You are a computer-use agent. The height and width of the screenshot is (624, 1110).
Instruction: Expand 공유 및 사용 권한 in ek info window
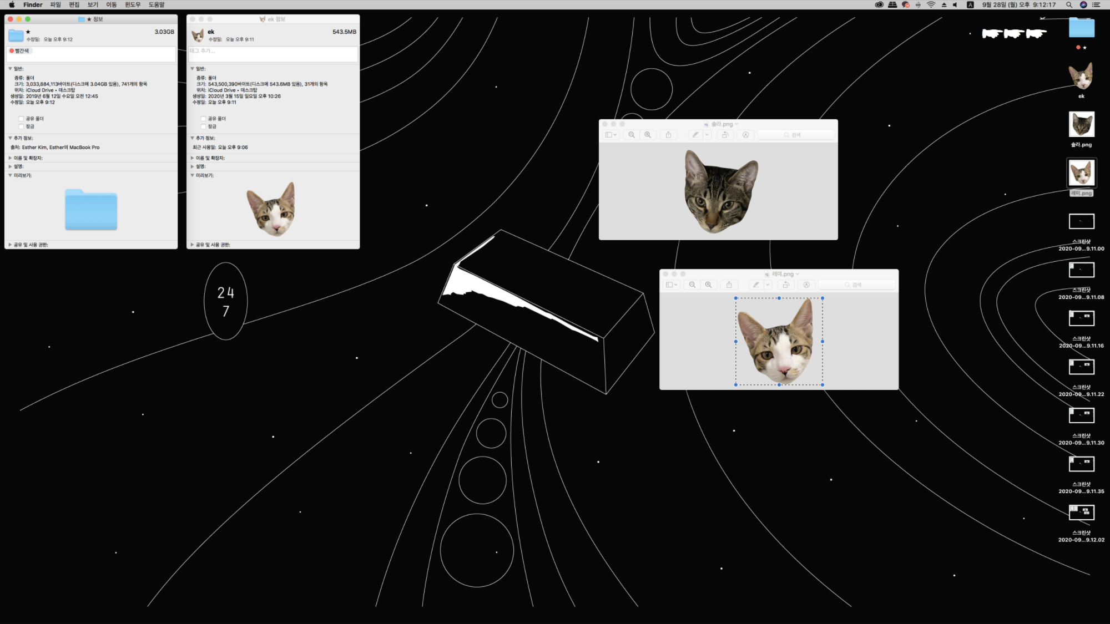192,245
